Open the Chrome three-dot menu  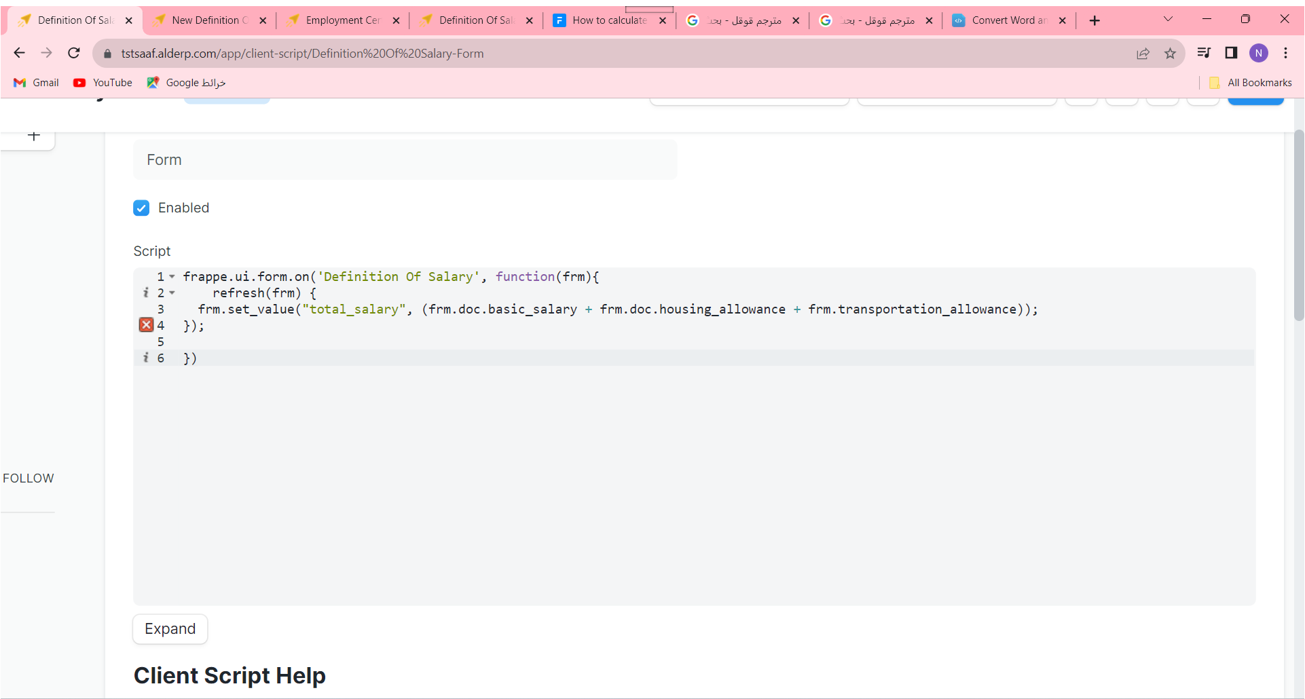[1285, 53]
